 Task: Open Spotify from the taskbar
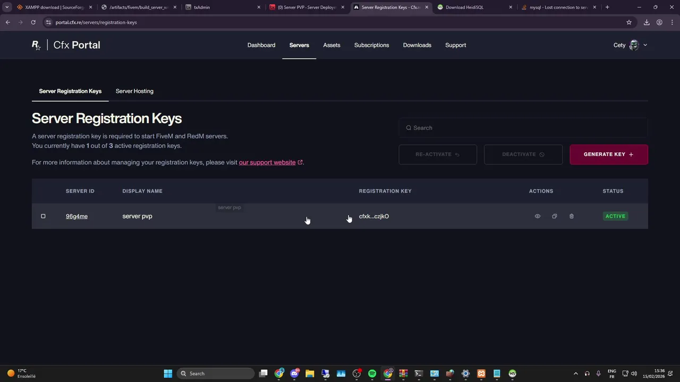click(372, 374)
